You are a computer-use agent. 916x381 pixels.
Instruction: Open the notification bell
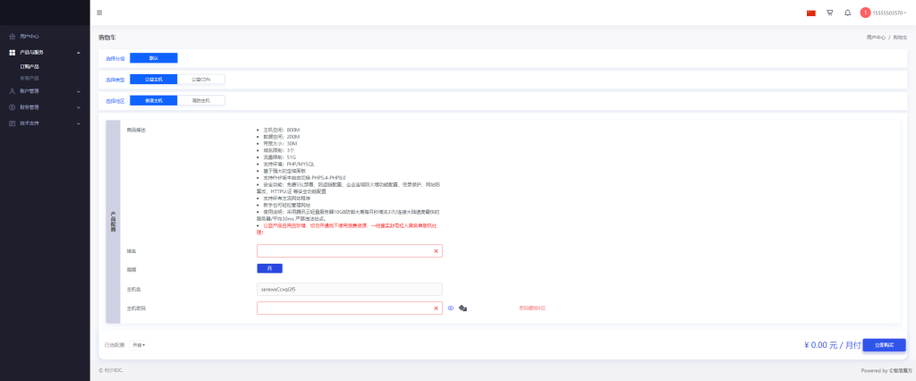pos(847,13)
